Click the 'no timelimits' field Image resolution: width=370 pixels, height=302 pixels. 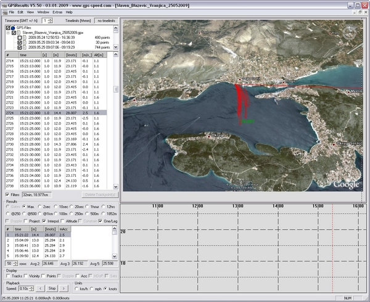click(106, 21)
